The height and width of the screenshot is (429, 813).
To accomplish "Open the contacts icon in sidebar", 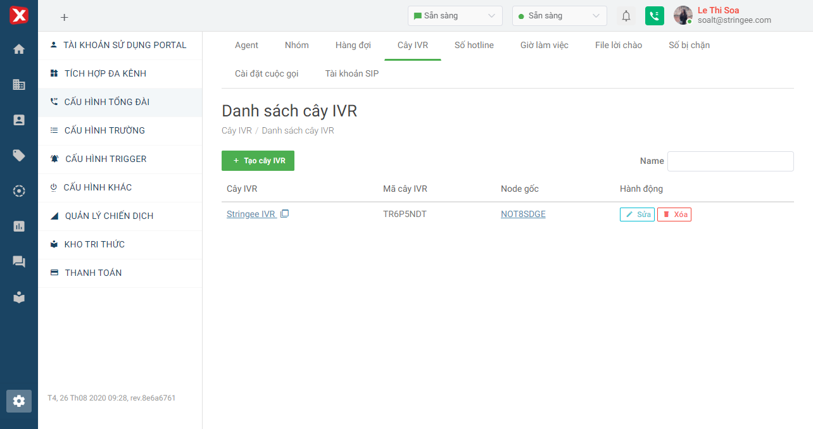I will coord(19,120).
